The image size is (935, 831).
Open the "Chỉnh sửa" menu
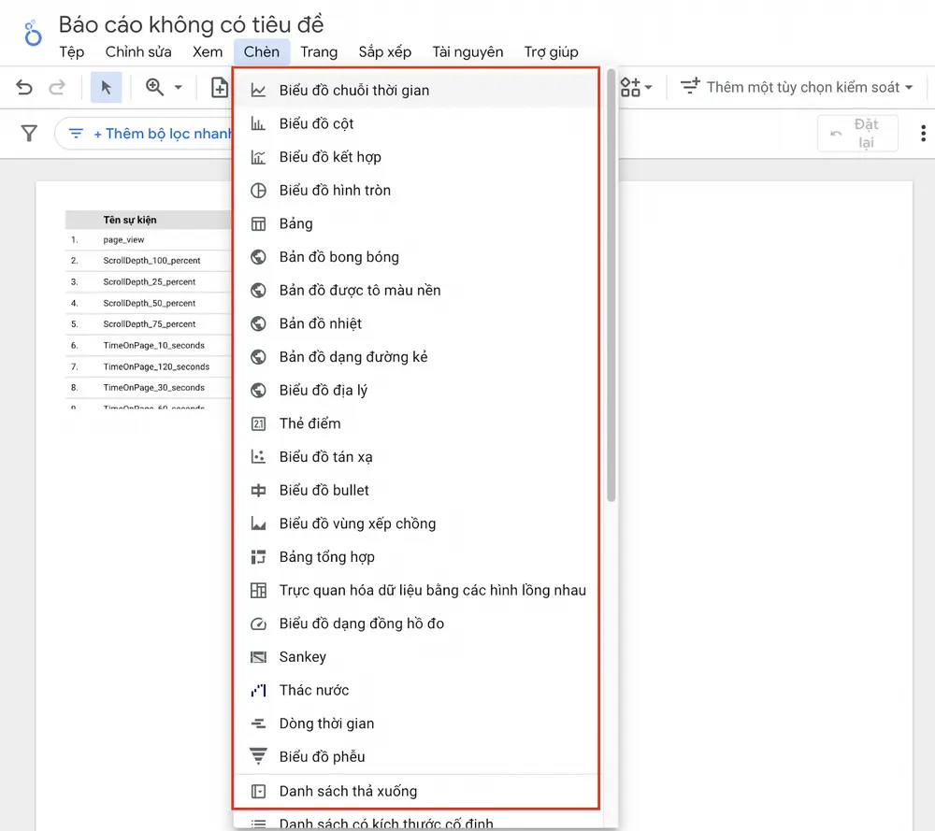(138, 51)
